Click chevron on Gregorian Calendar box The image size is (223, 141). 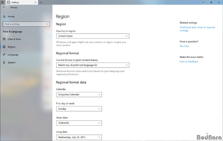(99, 94)
